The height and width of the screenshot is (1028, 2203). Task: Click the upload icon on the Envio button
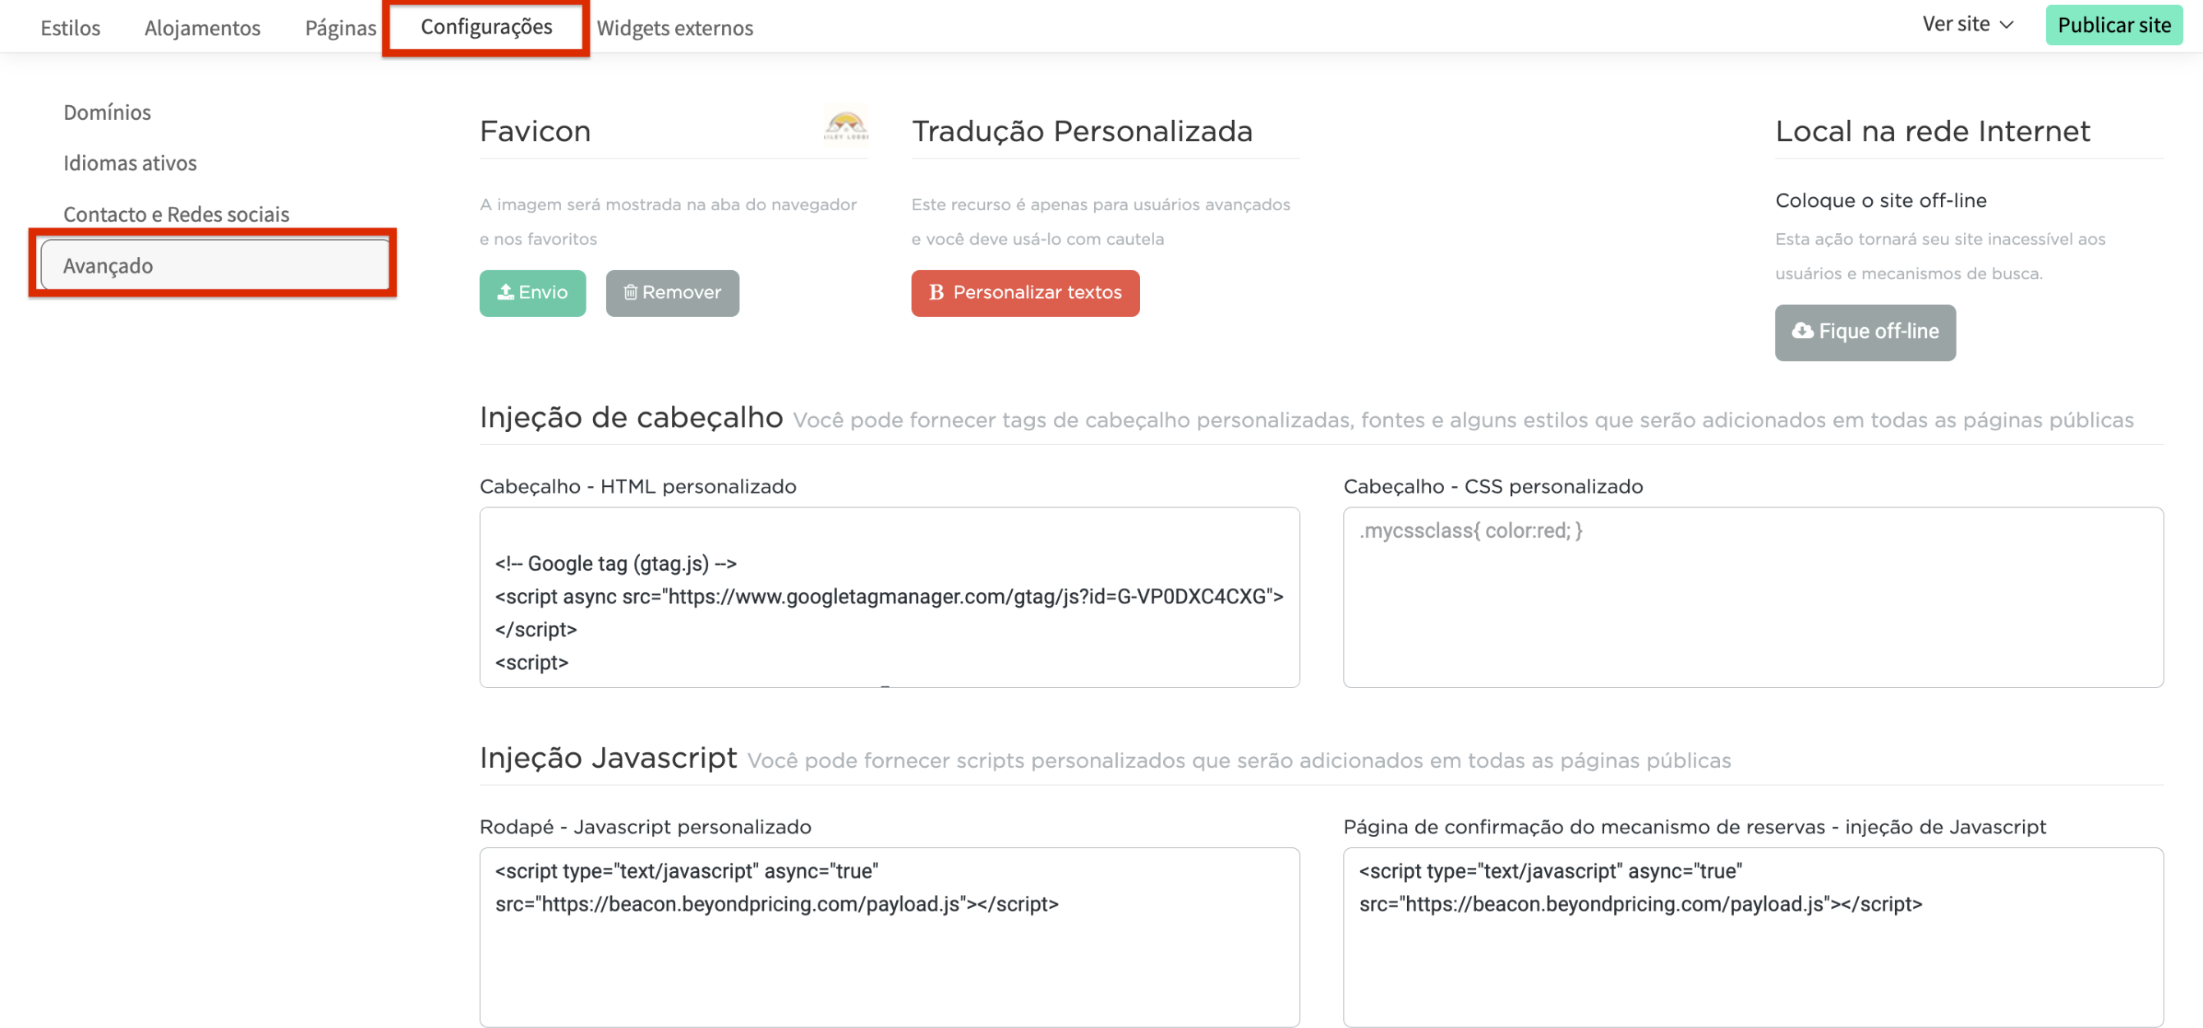coord(504,293)
